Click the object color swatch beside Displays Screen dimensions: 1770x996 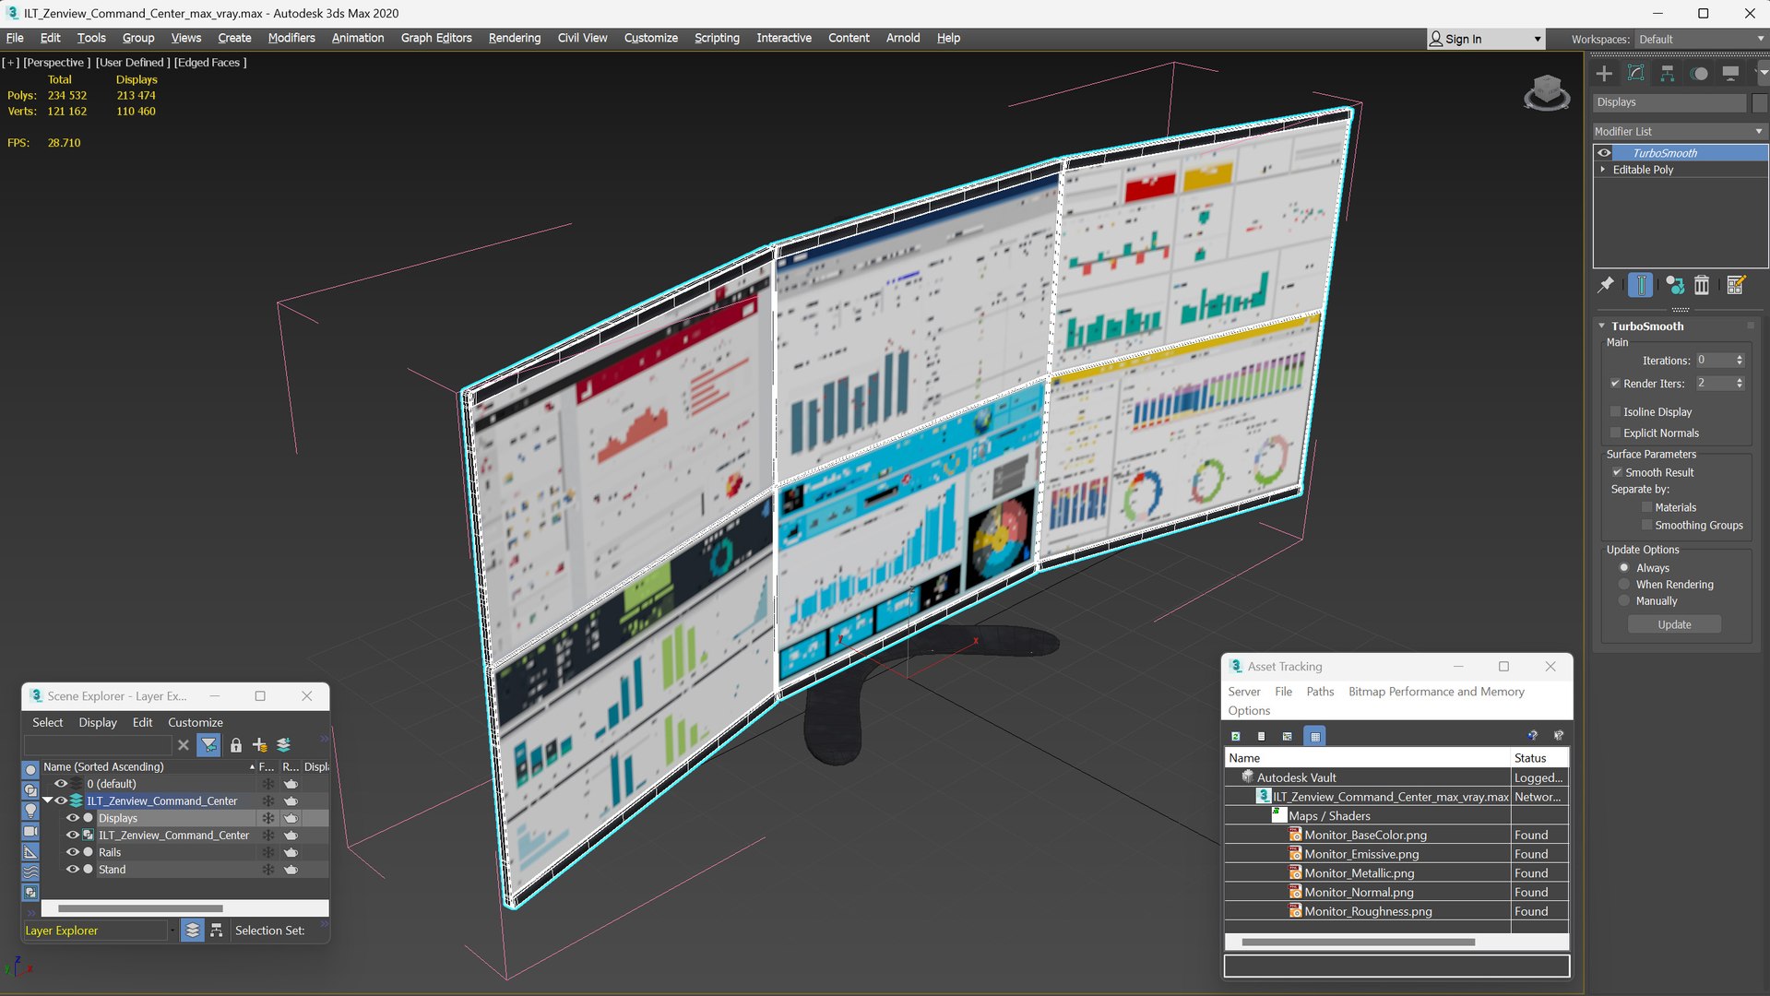[x=1759, y=102]
